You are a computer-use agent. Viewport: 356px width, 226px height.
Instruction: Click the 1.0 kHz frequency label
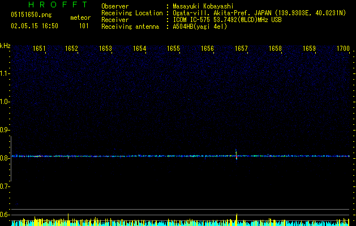[x=5, y=102]
